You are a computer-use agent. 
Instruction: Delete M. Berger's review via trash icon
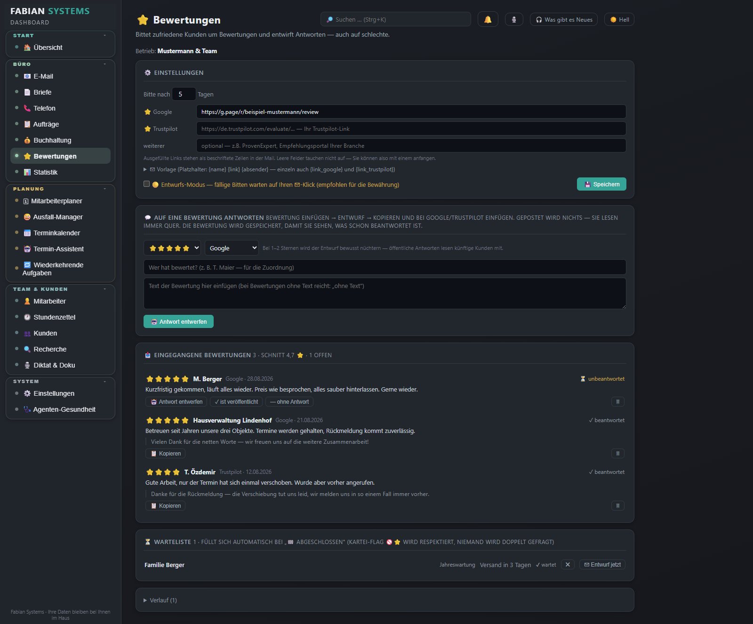[x=617, y=401]
